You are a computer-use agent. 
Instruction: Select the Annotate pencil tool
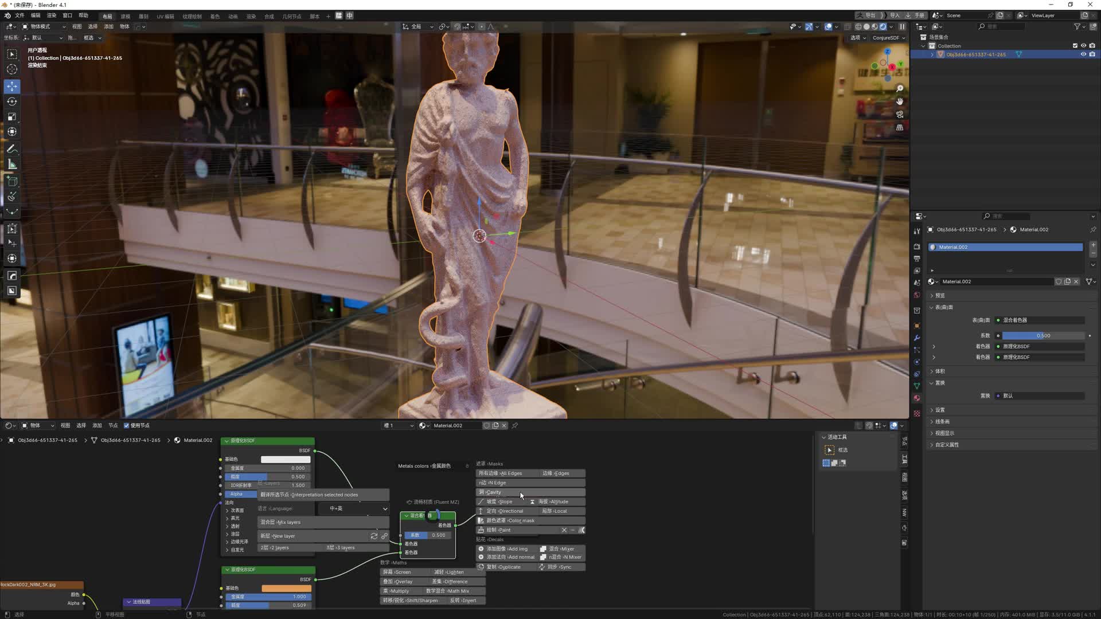point(12,149)
